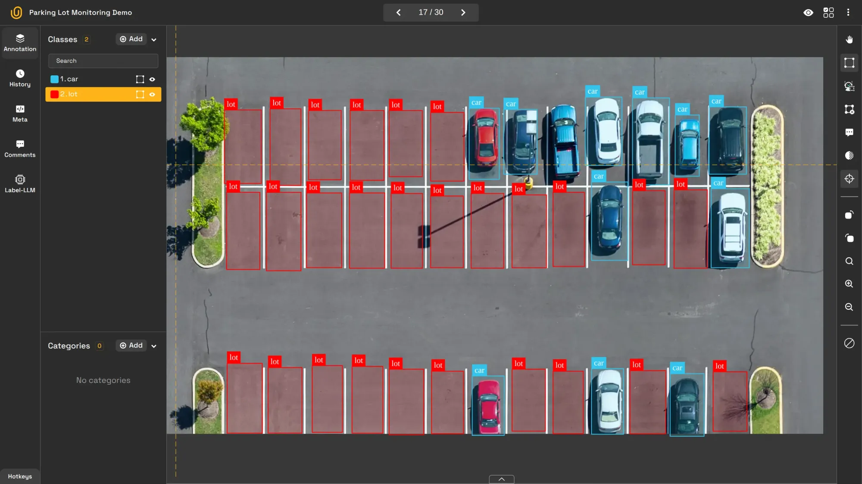This screenshot has height=484, width=862.
Task: Toggle visibility of the lot class
Action: tap(153, 94)
